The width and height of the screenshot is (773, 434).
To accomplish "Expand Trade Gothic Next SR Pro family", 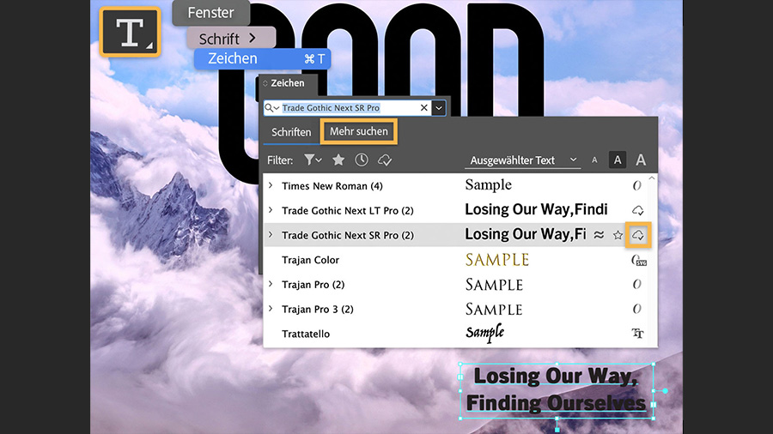I will coord(271,235).
